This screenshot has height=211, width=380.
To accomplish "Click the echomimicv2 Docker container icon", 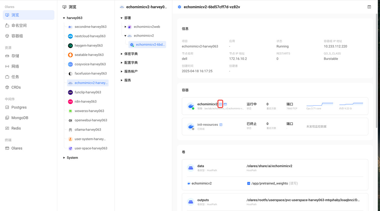I will [191, 106].
